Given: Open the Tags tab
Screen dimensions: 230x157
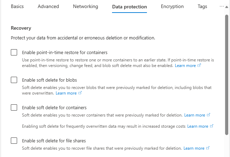Looking at the screenshot, I should [x=202, y=7].
